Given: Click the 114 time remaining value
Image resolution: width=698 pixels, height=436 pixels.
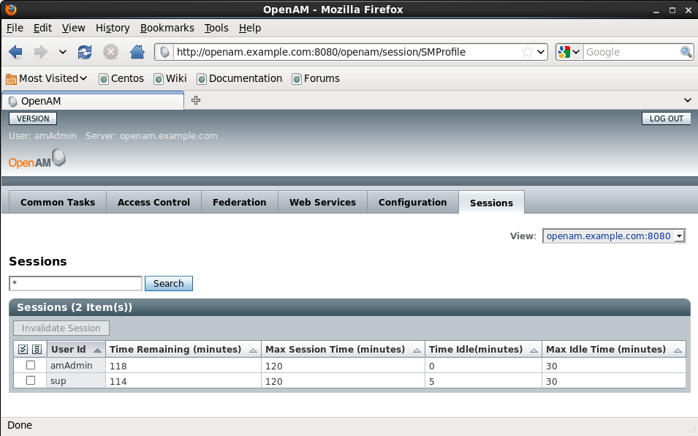Looking at the screenshot, I should tap(118, 382).
